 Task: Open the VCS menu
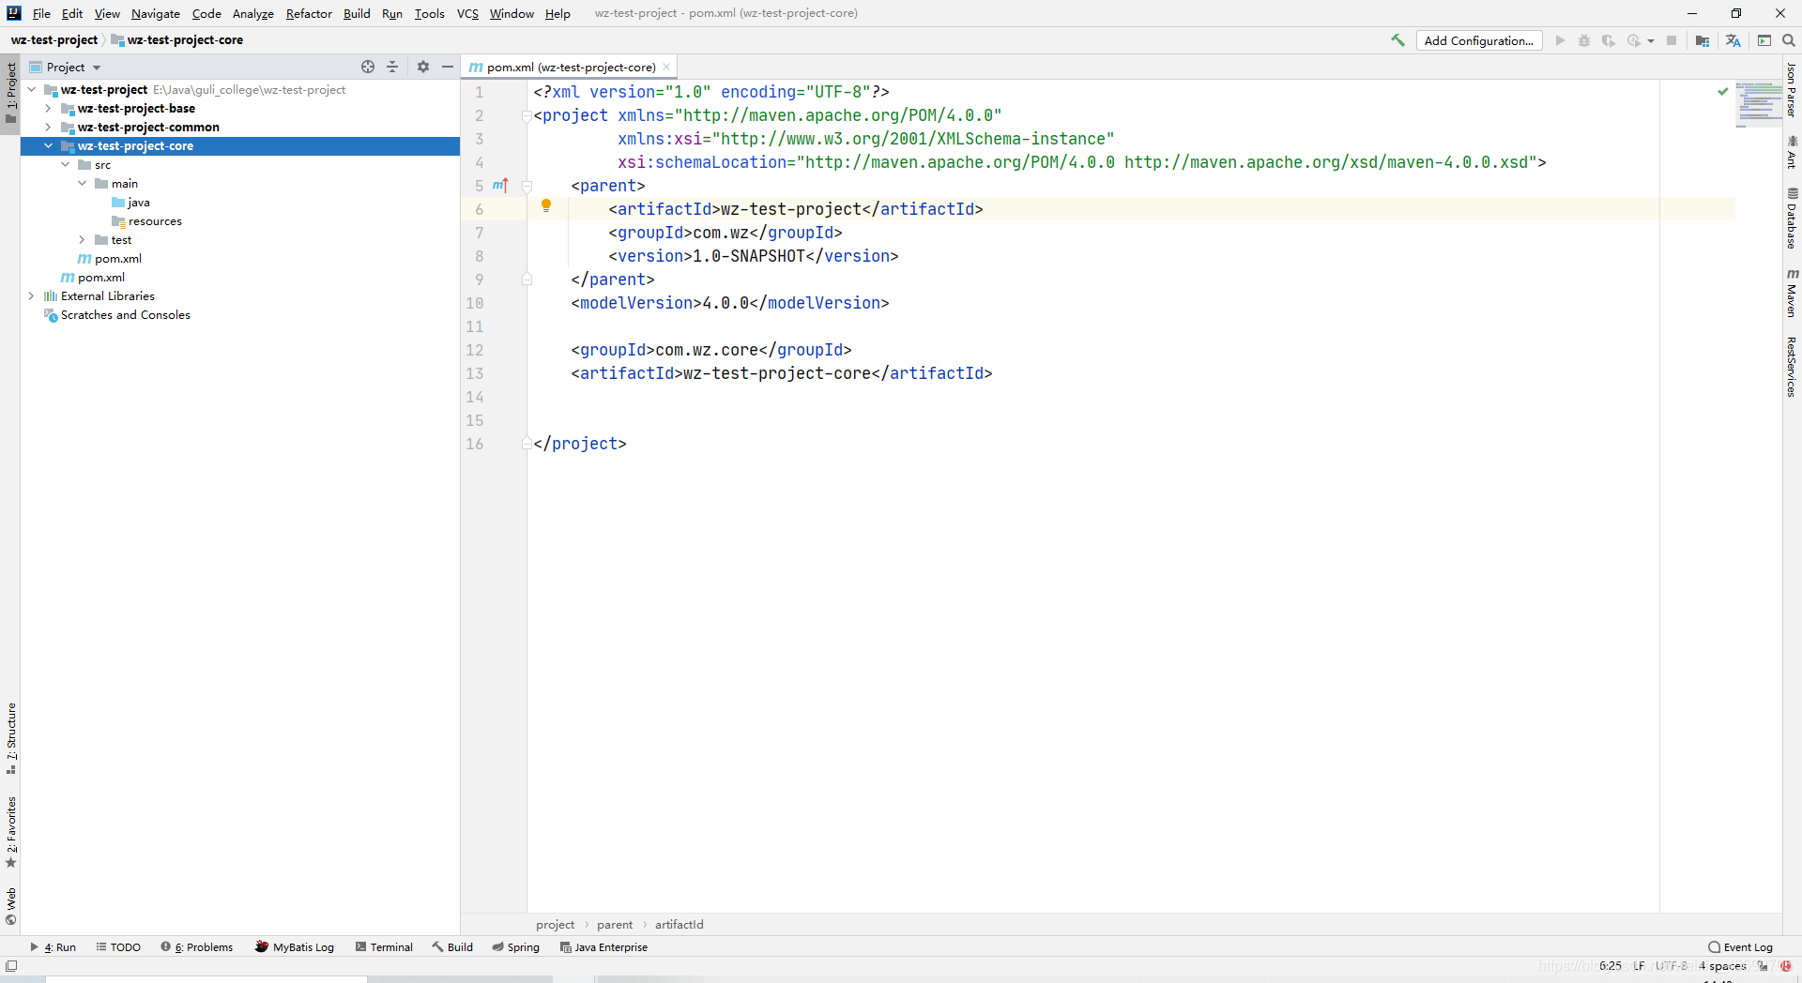point(467,13)
